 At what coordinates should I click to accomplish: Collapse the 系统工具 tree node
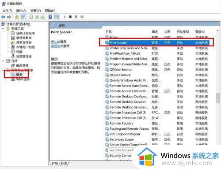[x=3, y=29]
